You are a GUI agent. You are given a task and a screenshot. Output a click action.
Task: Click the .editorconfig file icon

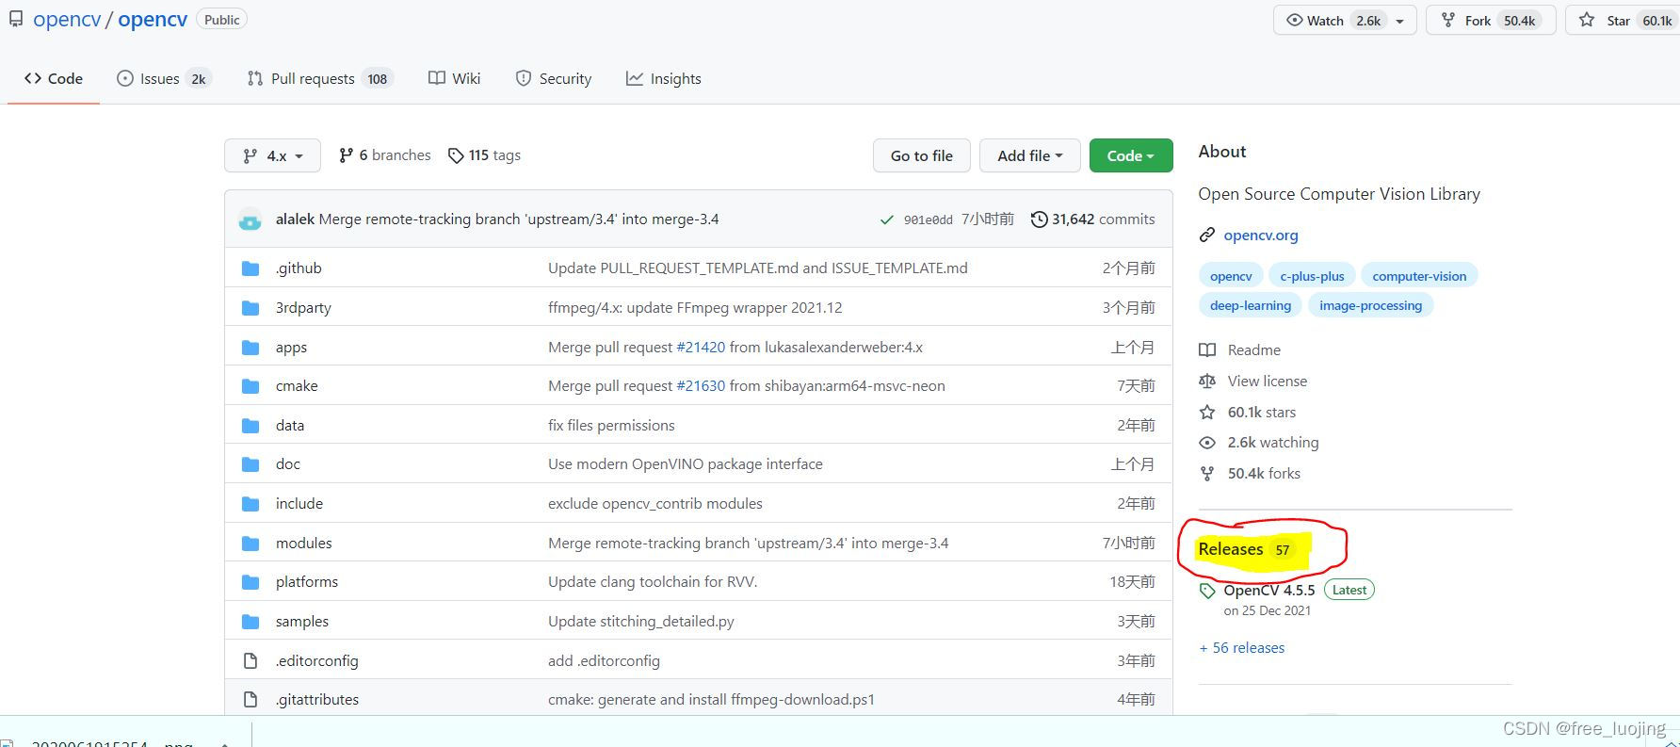coord(250,661)
